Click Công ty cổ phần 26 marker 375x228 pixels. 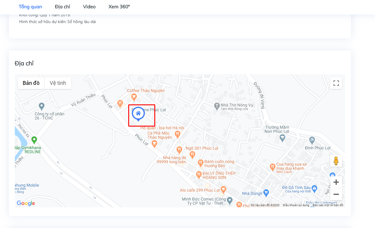click(41, 106)
